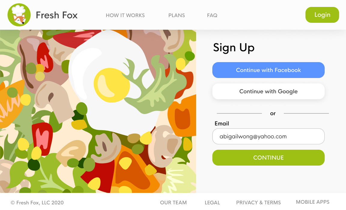Click the copyright Fresh Fox, LLC text

point(37,202)
